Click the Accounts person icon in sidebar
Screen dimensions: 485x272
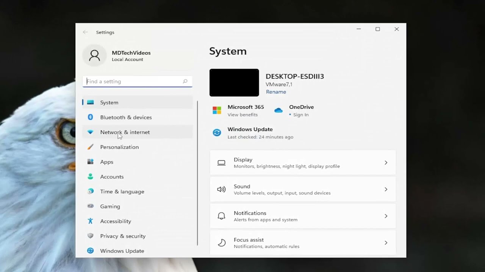[x=90, y=176]
